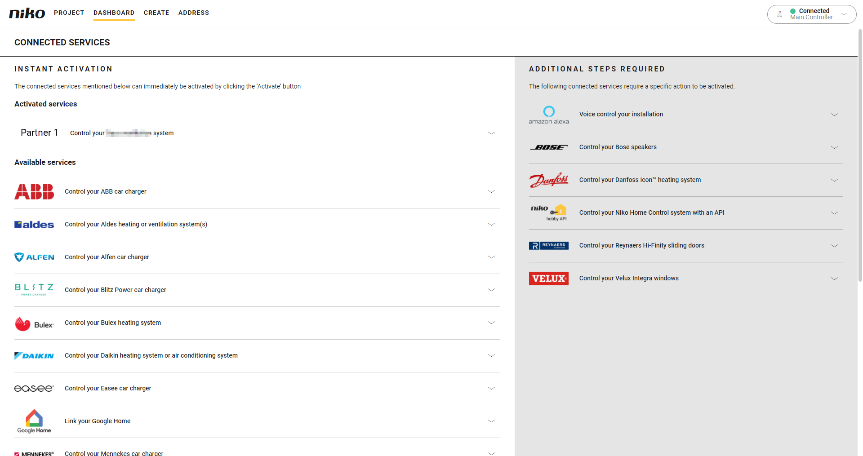Expand the Bulex heating system chevron

491,323
